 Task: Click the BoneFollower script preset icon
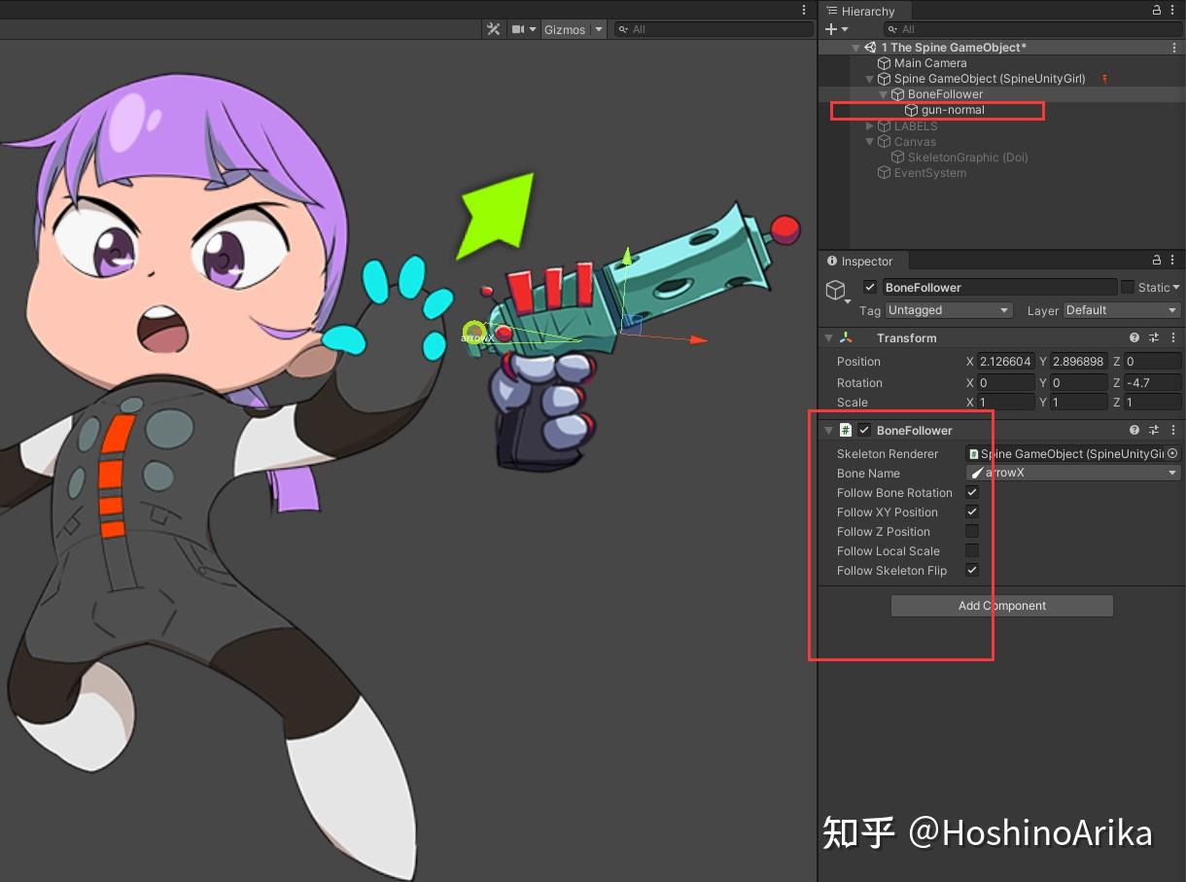(x=1155, y=430)
